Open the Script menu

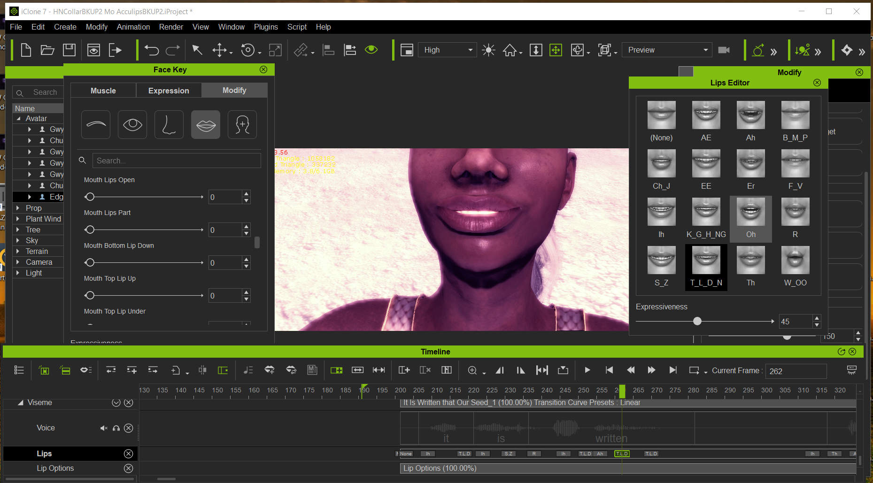[297, 27]
